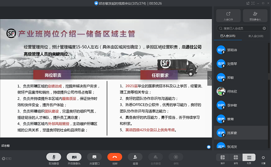This screenshot has width=271, height=167.
Task: Select the name 郑敏 in the member list
Action: pos(231,78)
